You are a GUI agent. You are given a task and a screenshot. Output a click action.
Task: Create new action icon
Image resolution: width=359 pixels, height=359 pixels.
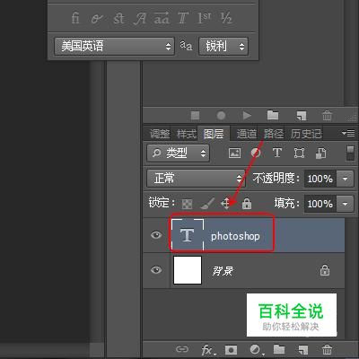point(301,116)
